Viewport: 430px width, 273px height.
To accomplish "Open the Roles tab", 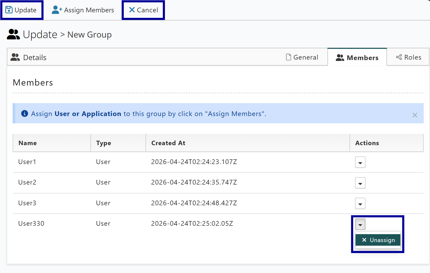I will point(408,57).
